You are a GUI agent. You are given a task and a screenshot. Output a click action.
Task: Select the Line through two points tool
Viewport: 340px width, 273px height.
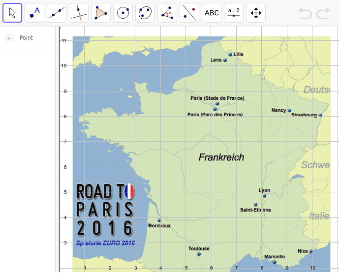[57, 13]
